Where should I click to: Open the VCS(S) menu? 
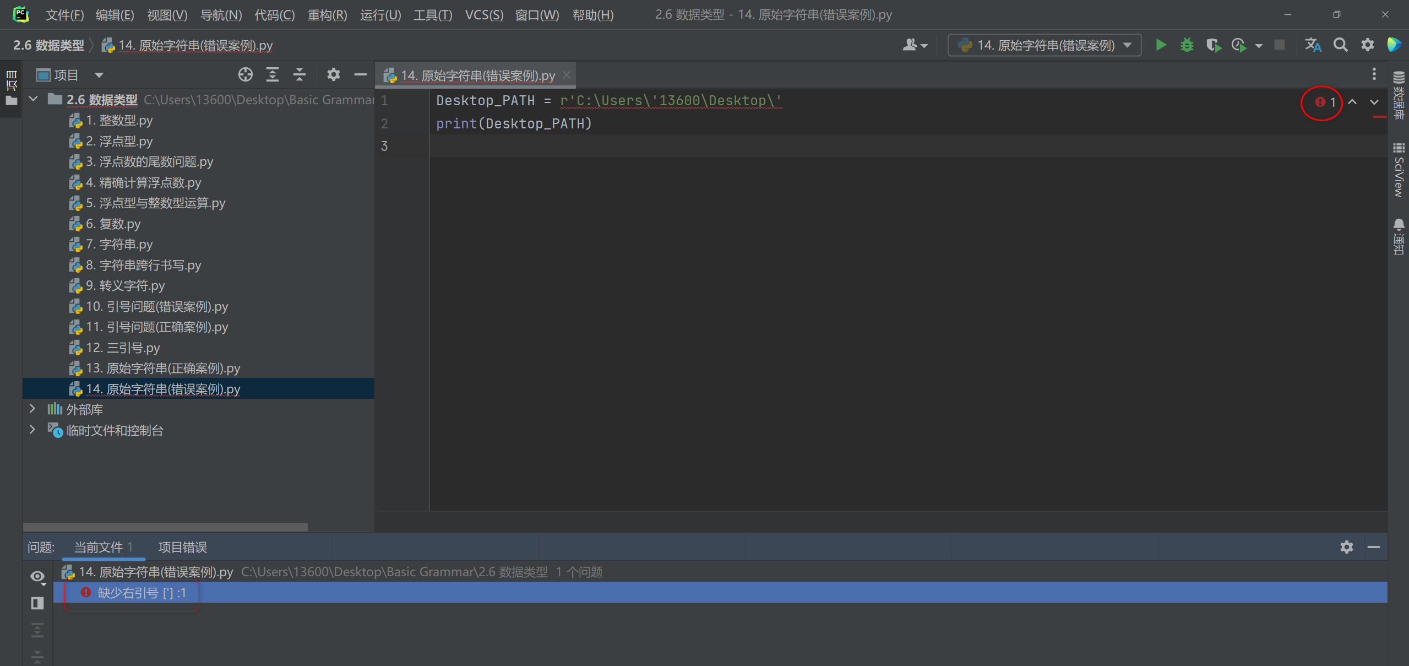pyautogui.click(x=484, y=15)
